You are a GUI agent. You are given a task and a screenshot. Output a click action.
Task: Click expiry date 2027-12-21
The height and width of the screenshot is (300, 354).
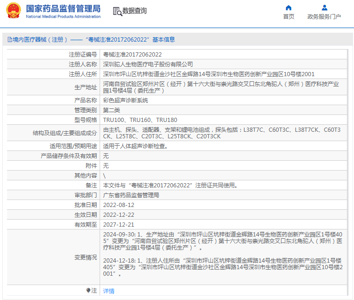(118, 225)
